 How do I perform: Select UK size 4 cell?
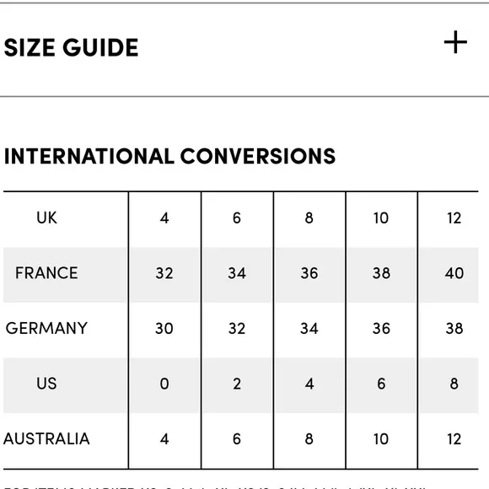pyautogui.click(x=164, y=218)
